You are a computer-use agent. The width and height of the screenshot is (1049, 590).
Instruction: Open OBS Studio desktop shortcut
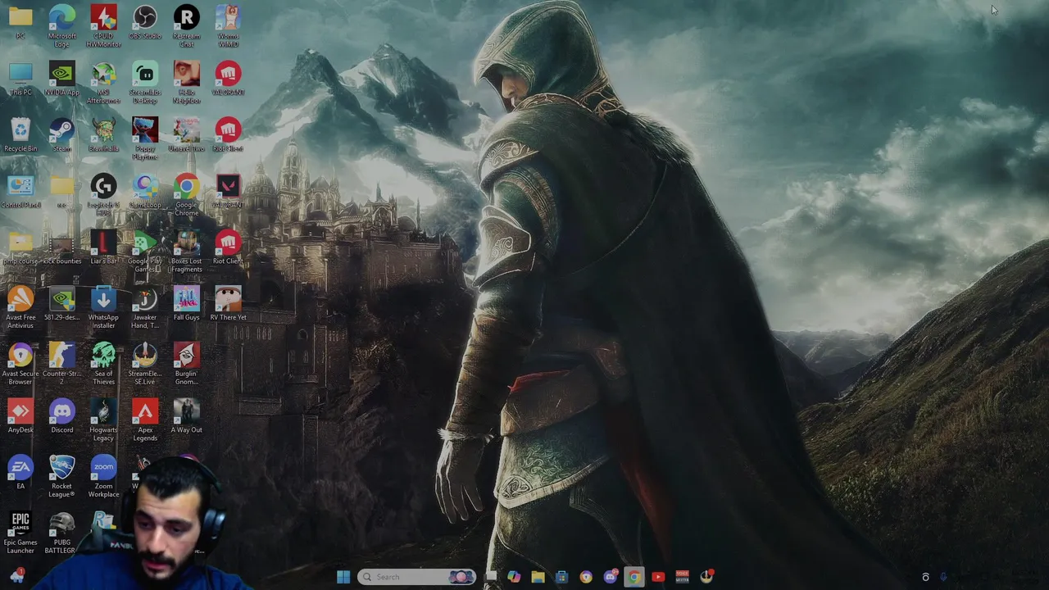coord(145,23)
